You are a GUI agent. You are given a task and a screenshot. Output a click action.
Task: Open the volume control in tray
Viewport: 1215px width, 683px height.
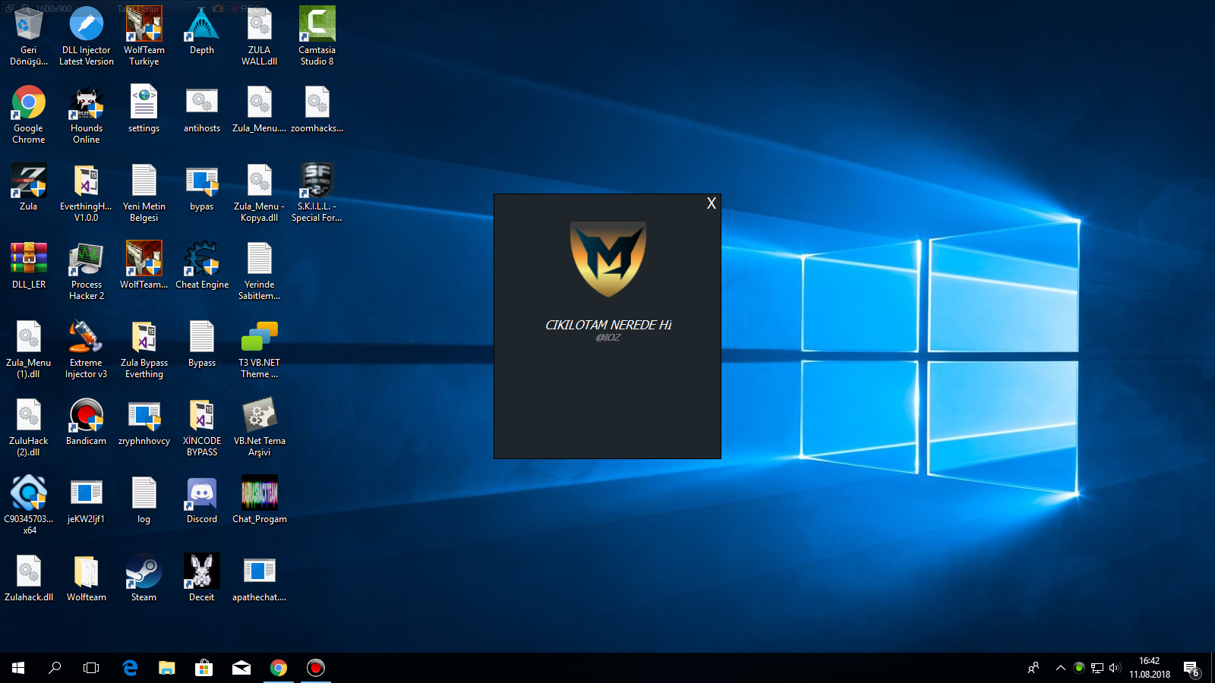tap(1115, 668)
